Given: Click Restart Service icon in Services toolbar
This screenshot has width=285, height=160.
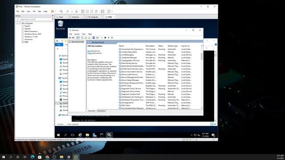Looking at the screenshot, I should [x=112, y=37].
